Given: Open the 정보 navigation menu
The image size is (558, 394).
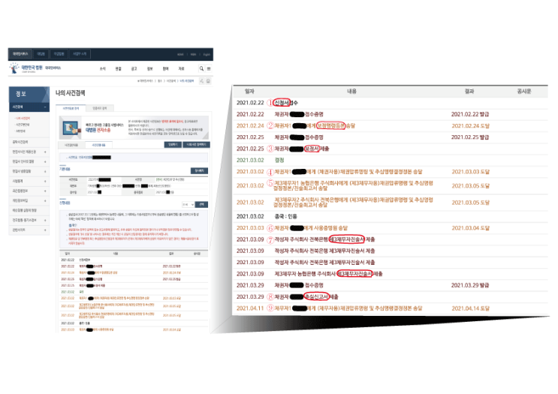Looking at the screenshot, I should click(x=149, y=68).
